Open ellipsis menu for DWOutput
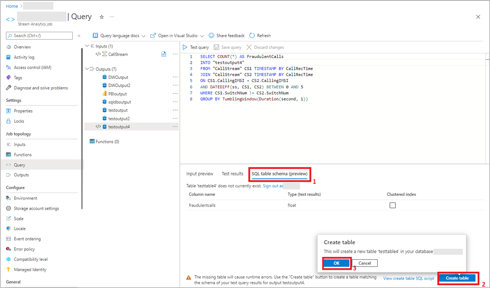This screenshot has width=490, height=288. [x=175, y=77]
